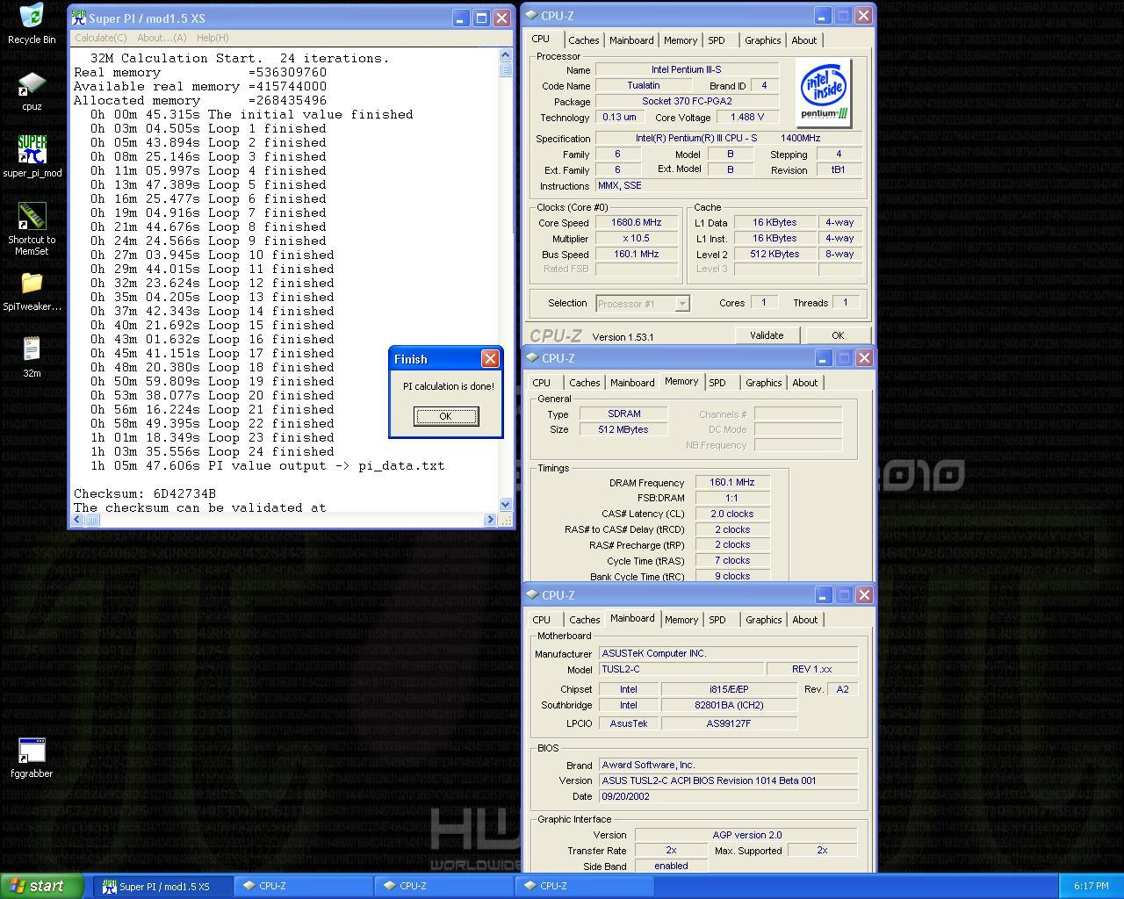This screenshot has width=1124, height=899.
Task: Click the Core Voltage 1.488 V value
Action: point(747,117)
